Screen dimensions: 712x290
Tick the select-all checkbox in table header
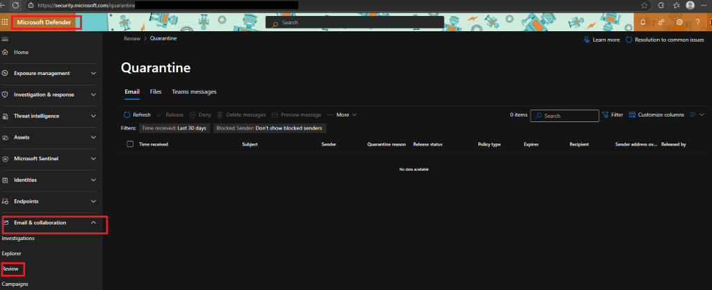tap(130, 144)
